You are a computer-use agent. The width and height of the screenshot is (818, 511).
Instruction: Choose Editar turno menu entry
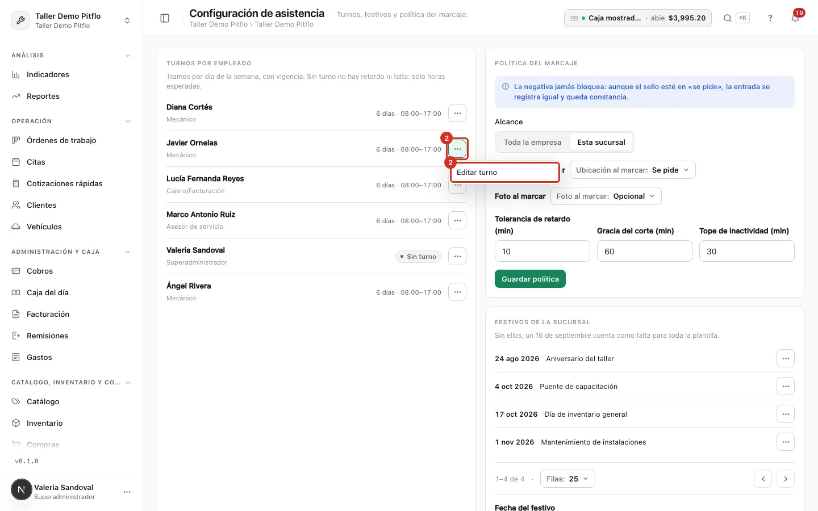click(505, 172)
